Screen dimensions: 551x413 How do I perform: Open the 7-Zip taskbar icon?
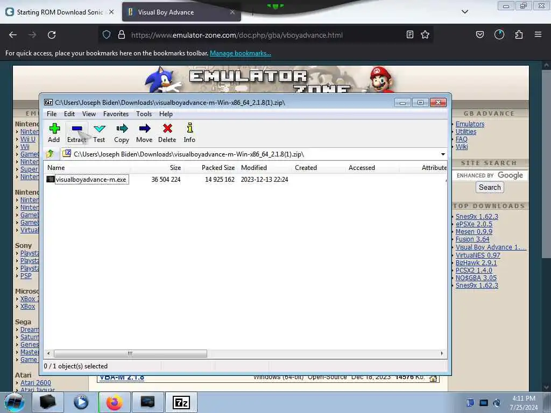[x=181, y=402]
